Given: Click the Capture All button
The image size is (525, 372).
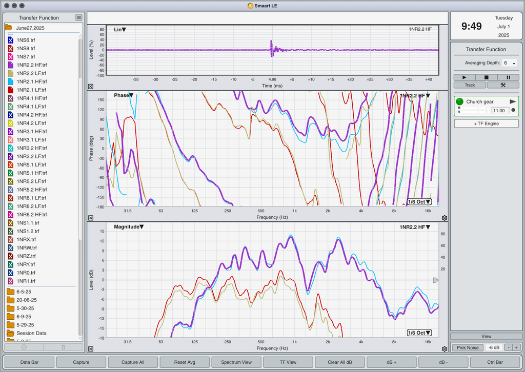Looking at the screenshot, I should [x=133, y=362].
